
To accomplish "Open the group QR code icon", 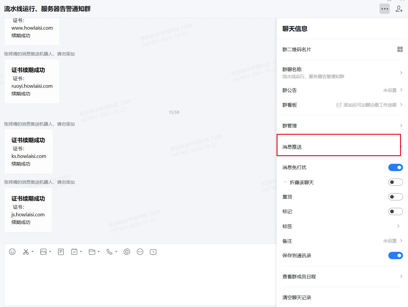I will pyautogui.click(x=400, y=49).
